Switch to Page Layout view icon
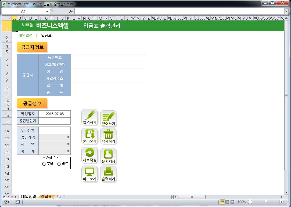Screen dimensions: 291x207 [227, 202]
